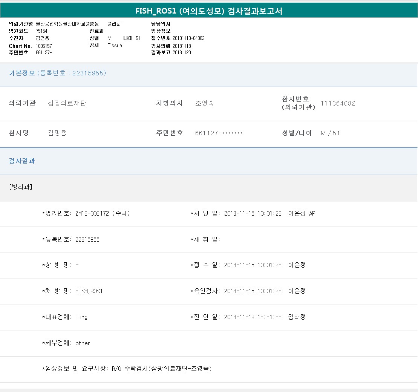Select the 대표검체 value lung

tap(82, 317)
